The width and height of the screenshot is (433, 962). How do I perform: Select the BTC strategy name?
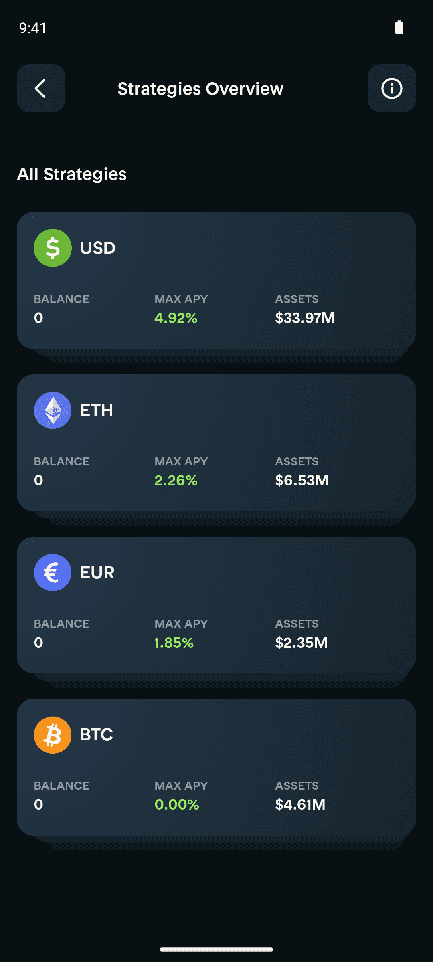click(97, 735)
